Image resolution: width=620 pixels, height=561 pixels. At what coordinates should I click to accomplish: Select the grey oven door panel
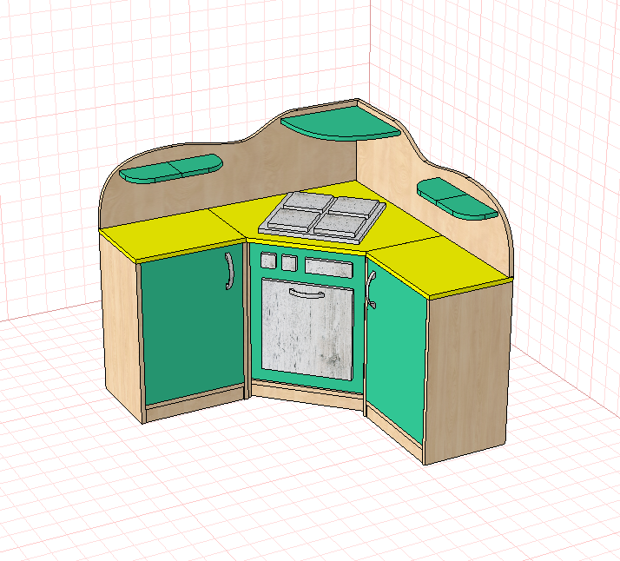point(307,329)
